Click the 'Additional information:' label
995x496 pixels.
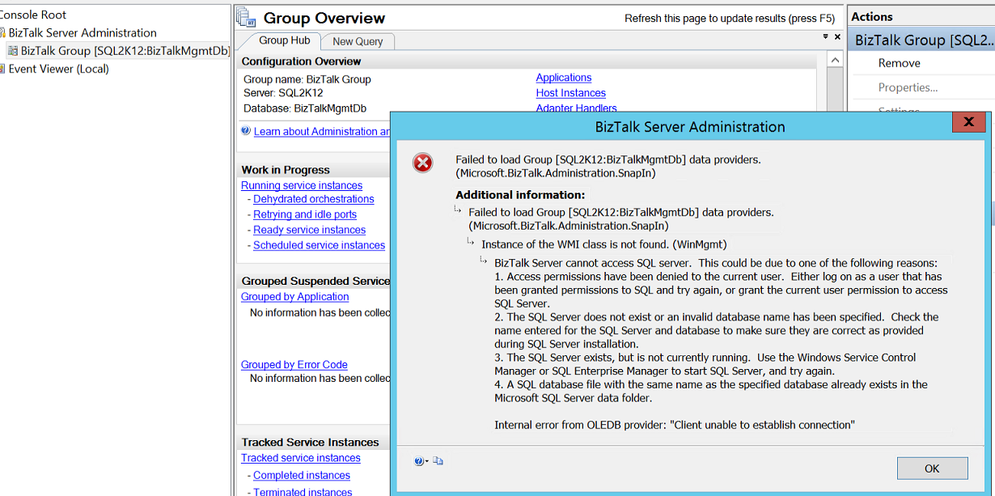click(520, 194)
